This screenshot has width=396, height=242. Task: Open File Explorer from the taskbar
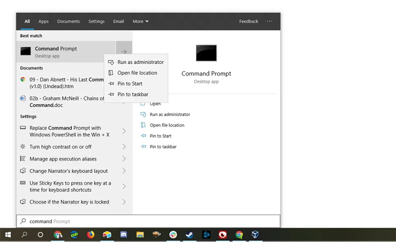pos(140,235)
